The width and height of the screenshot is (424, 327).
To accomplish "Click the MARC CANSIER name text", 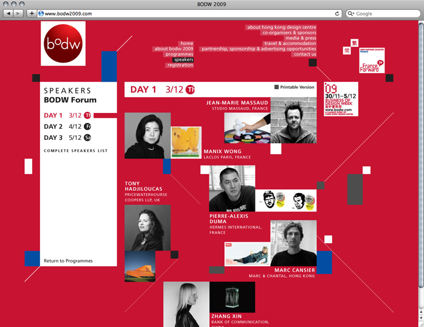I will click(x=295, y=270).
